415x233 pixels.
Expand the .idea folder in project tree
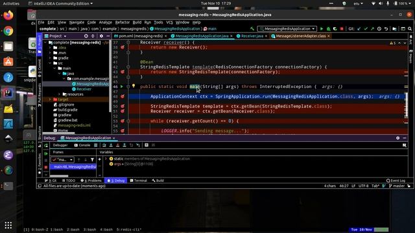[50, 47]
